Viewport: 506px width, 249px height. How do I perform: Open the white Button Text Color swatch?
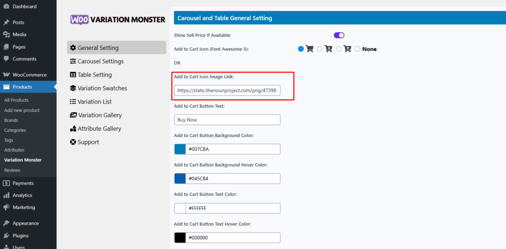pyautogui.click(x=180, y=208)
